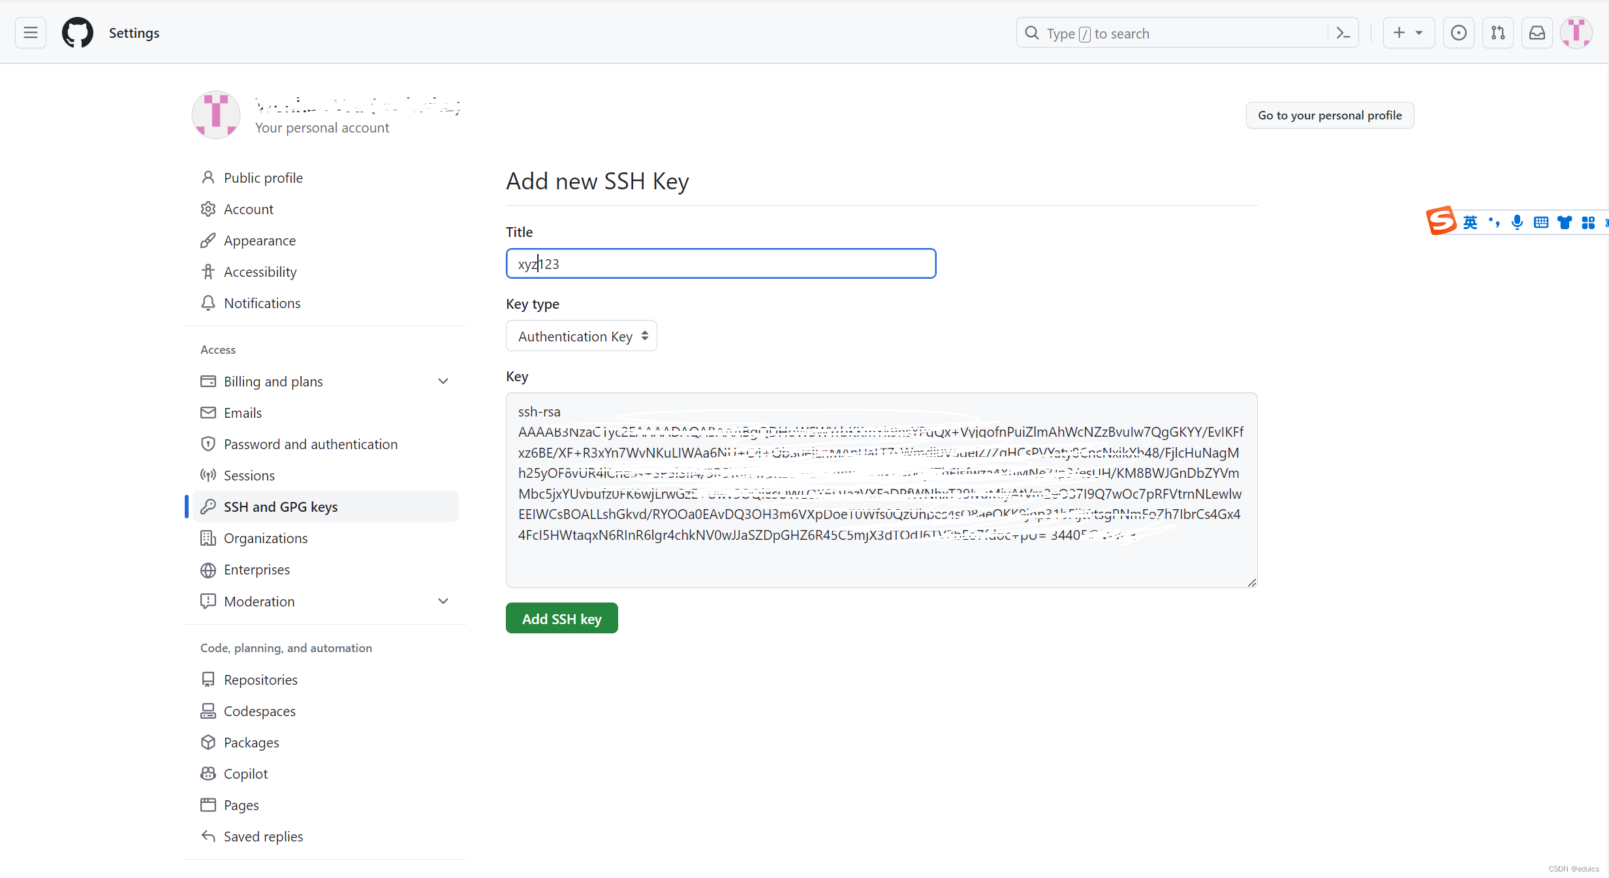Click the GitHub logo icon
The width and height of the screenshot is (1609, 878).
pos(78,33)
